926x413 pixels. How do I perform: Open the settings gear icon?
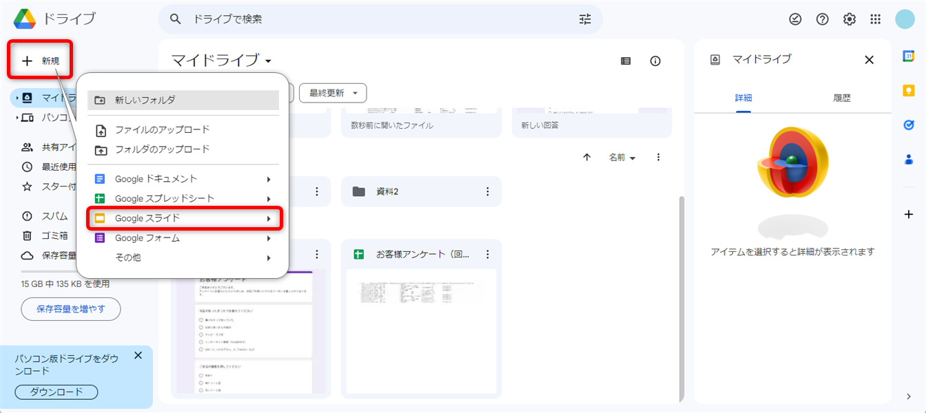[x=849, y=19]
